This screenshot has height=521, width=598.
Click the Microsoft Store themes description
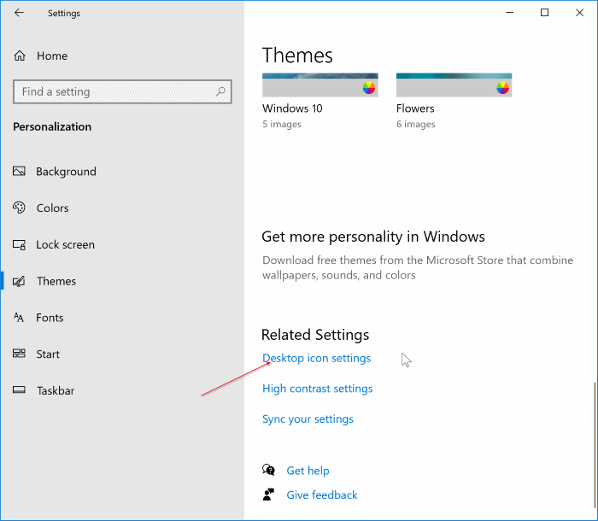pos(418,267)
